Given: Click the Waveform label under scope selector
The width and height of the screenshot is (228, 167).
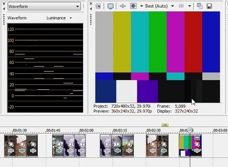Looking at the screenshot, I should click(x=17, y=18).
